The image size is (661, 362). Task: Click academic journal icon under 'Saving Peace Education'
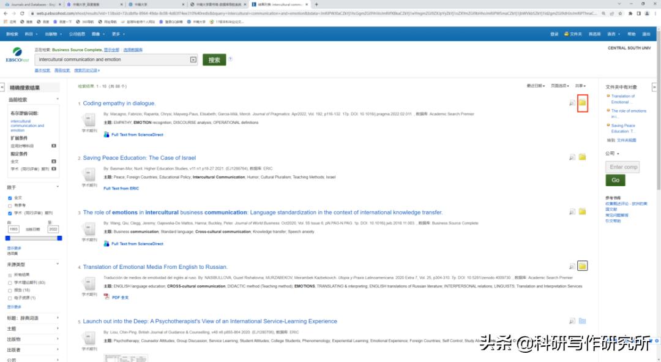(89, 174)
